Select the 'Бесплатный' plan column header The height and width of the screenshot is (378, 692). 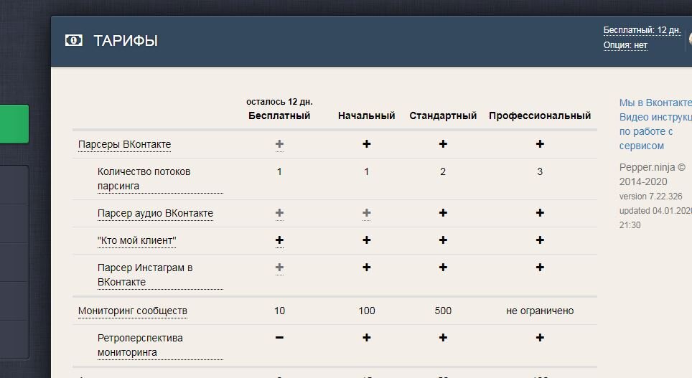(x=279, y=115)
